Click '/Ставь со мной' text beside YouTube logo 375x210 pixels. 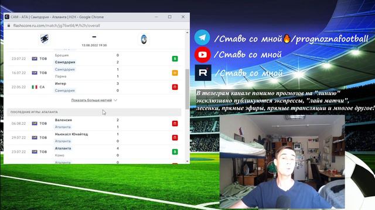tap(248, 55)
